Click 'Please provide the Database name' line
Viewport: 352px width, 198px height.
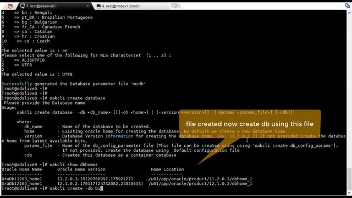coord(45,103)
